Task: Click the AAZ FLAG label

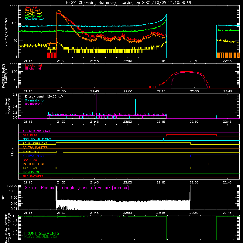Action: (x=30, y=168)
